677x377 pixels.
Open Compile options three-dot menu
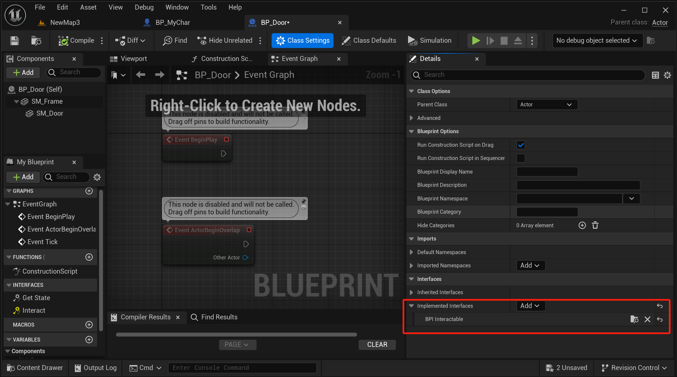point(102,40)
